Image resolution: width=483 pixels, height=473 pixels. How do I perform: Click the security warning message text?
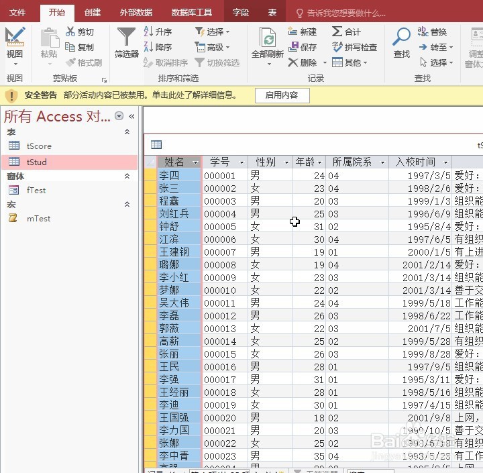(x=150, y=95)
